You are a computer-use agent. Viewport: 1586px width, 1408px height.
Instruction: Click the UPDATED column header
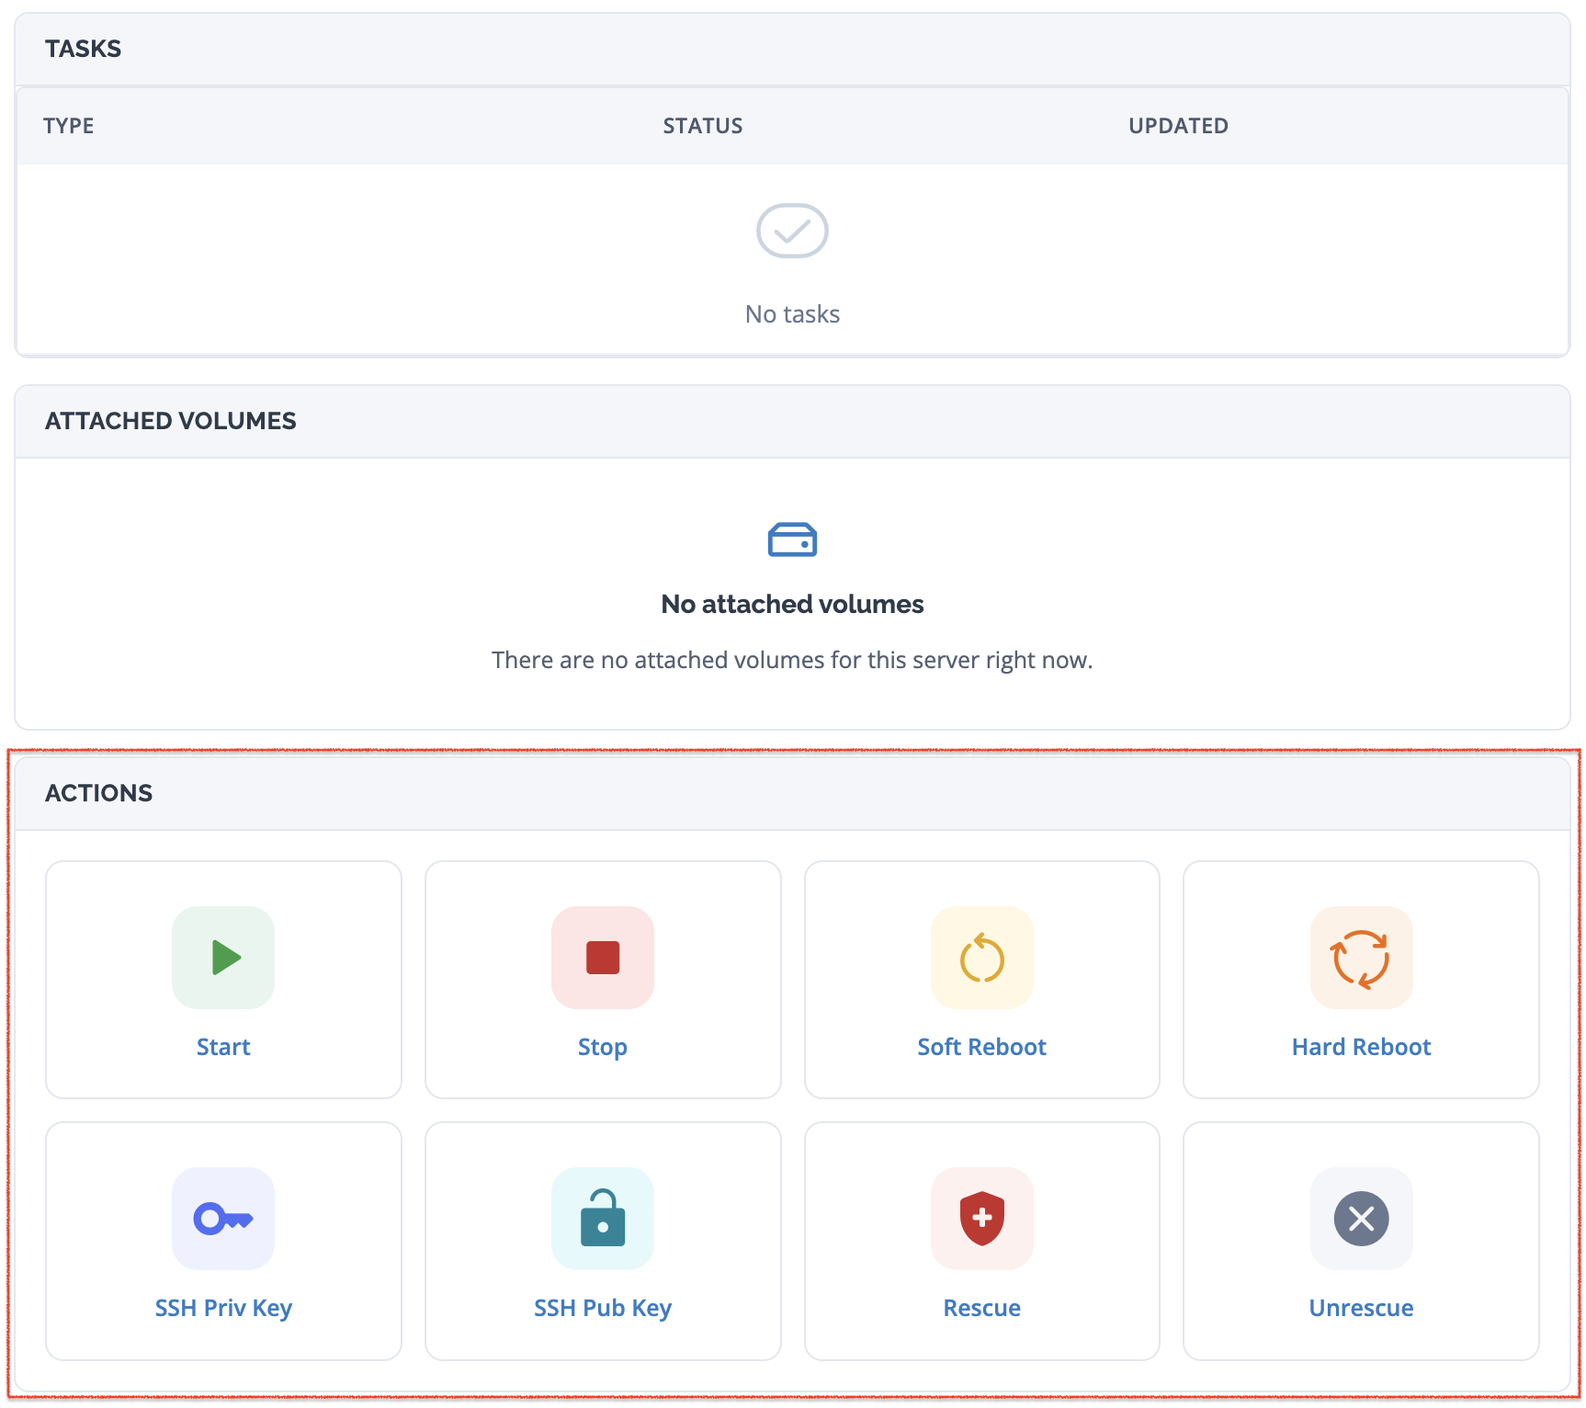coord(1178,126)
